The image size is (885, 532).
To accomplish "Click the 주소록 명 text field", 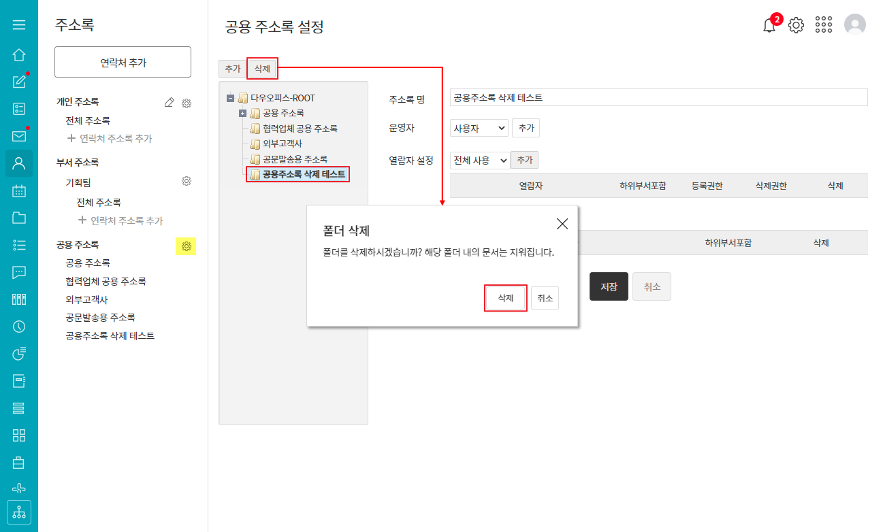I will [x=658, y=97].
